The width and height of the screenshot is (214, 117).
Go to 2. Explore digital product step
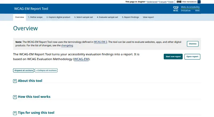pos(58,17)
